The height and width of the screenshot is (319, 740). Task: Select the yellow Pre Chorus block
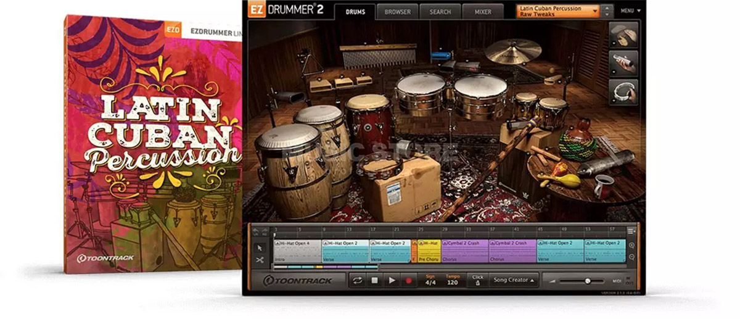tap(429, 251)
